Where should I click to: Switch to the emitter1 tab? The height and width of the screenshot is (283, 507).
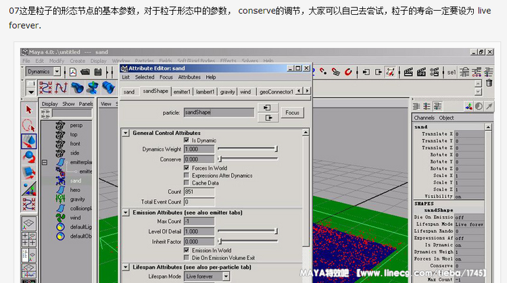coord(182,92)
